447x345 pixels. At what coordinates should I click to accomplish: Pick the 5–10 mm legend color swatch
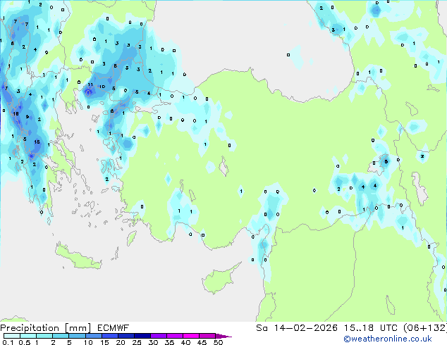click(77, 336)
